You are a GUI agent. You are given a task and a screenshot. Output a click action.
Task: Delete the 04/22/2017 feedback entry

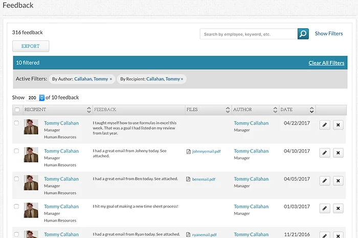click(338, 125)
